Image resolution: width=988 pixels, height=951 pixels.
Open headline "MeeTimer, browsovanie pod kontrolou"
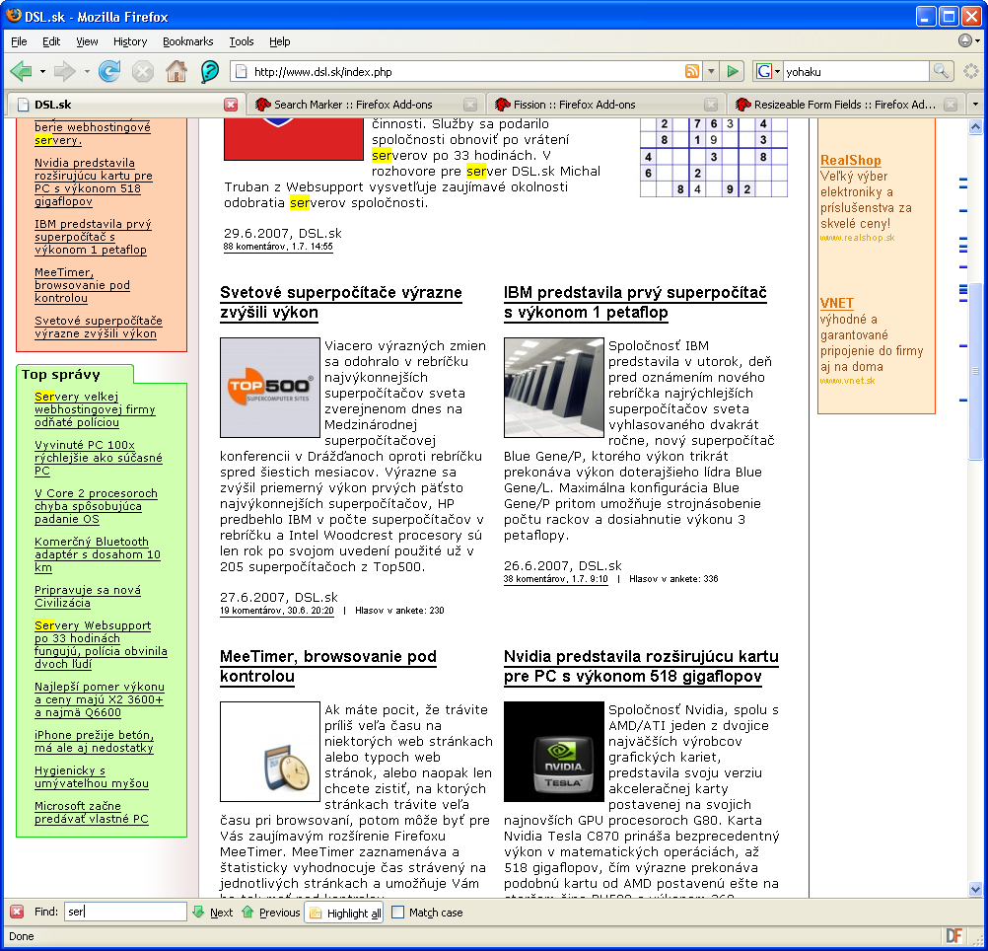328,666
